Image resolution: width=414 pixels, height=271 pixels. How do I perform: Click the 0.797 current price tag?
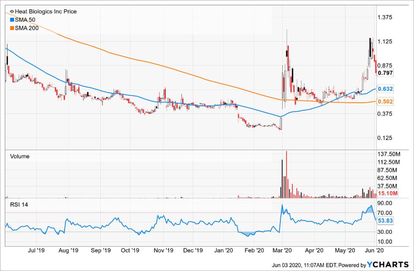pyautogui.click(x=385, y=73)
